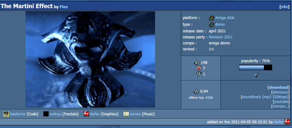Viewport: 292px width, 128px height.
Task: Open the soundtrack mp3 320kbps link
Action: coord(266,97)
